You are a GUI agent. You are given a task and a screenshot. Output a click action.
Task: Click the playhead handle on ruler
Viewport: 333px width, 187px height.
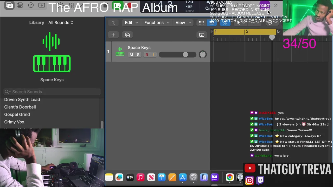[x=272, y=38]
